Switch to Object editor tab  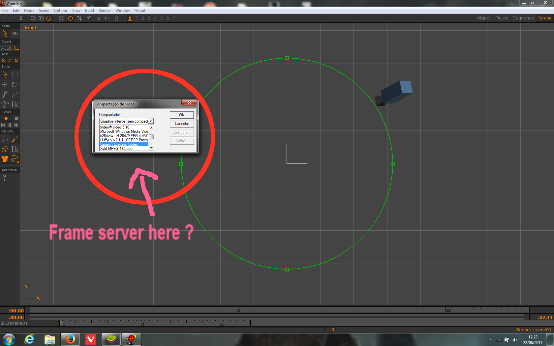pyautogui.click(x=484, y=18)
